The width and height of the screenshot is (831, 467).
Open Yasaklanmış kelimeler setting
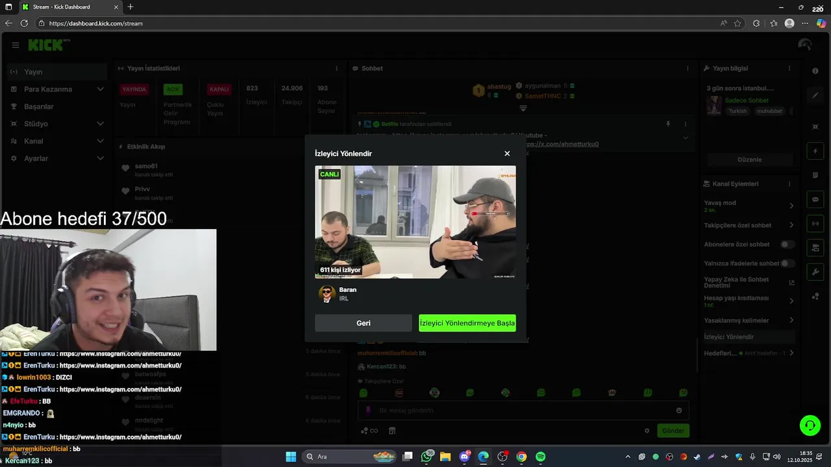point(749,320)
